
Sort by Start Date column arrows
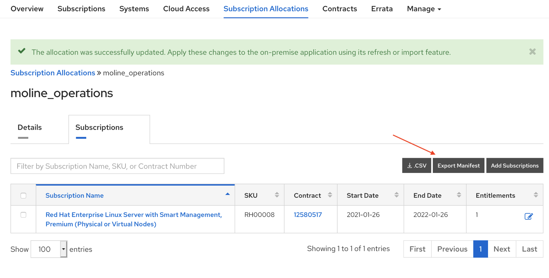(396, 195)
